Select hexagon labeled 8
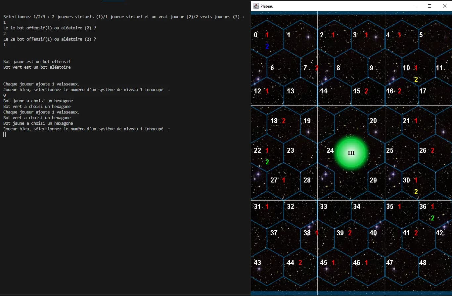This screenshot has width=452, height=296. click(338, 68)
